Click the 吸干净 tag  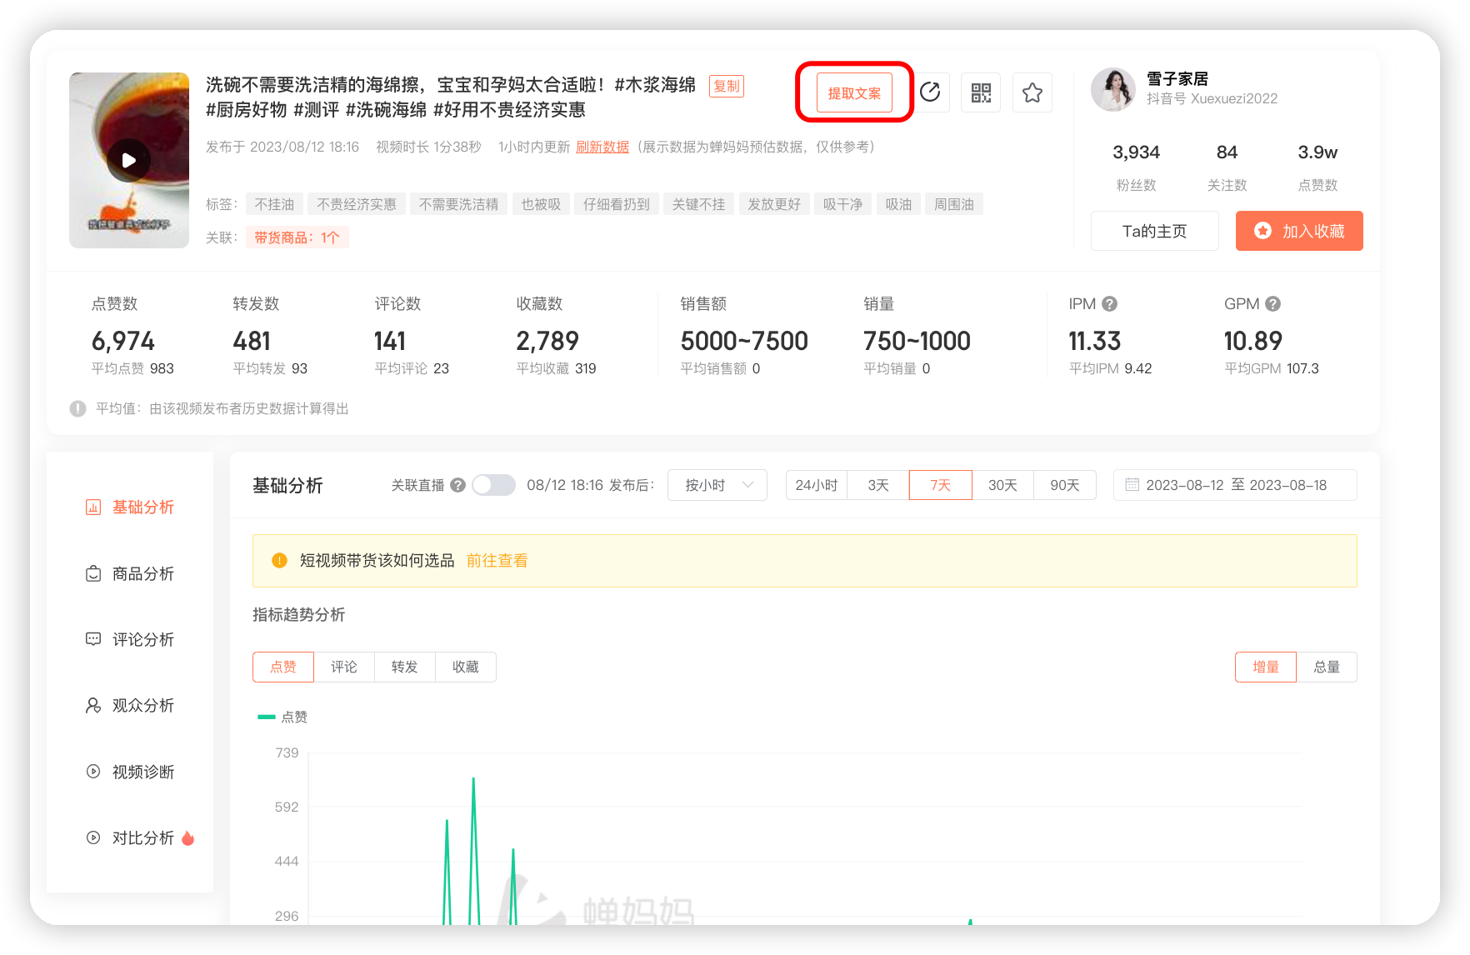[843, 204]
